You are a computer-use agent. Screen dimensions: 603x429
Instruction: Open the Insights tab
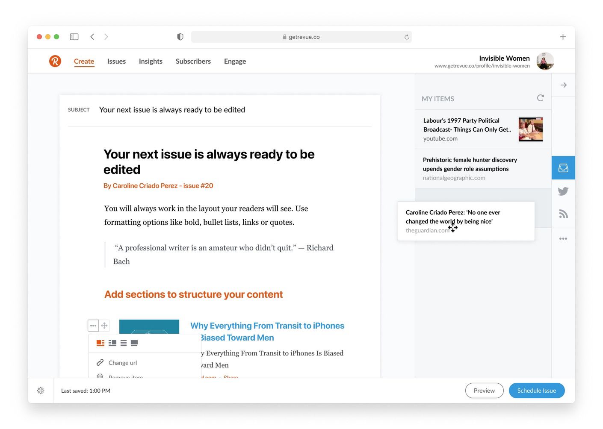(151, 61)
